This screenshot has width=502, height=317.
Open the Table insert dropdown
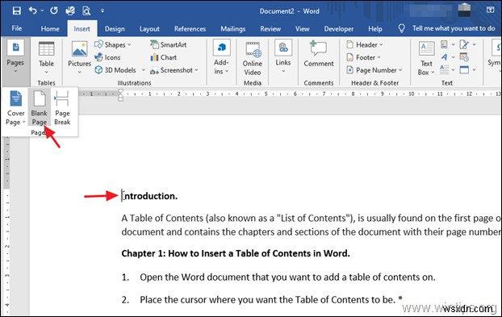[x=47, y=58]
